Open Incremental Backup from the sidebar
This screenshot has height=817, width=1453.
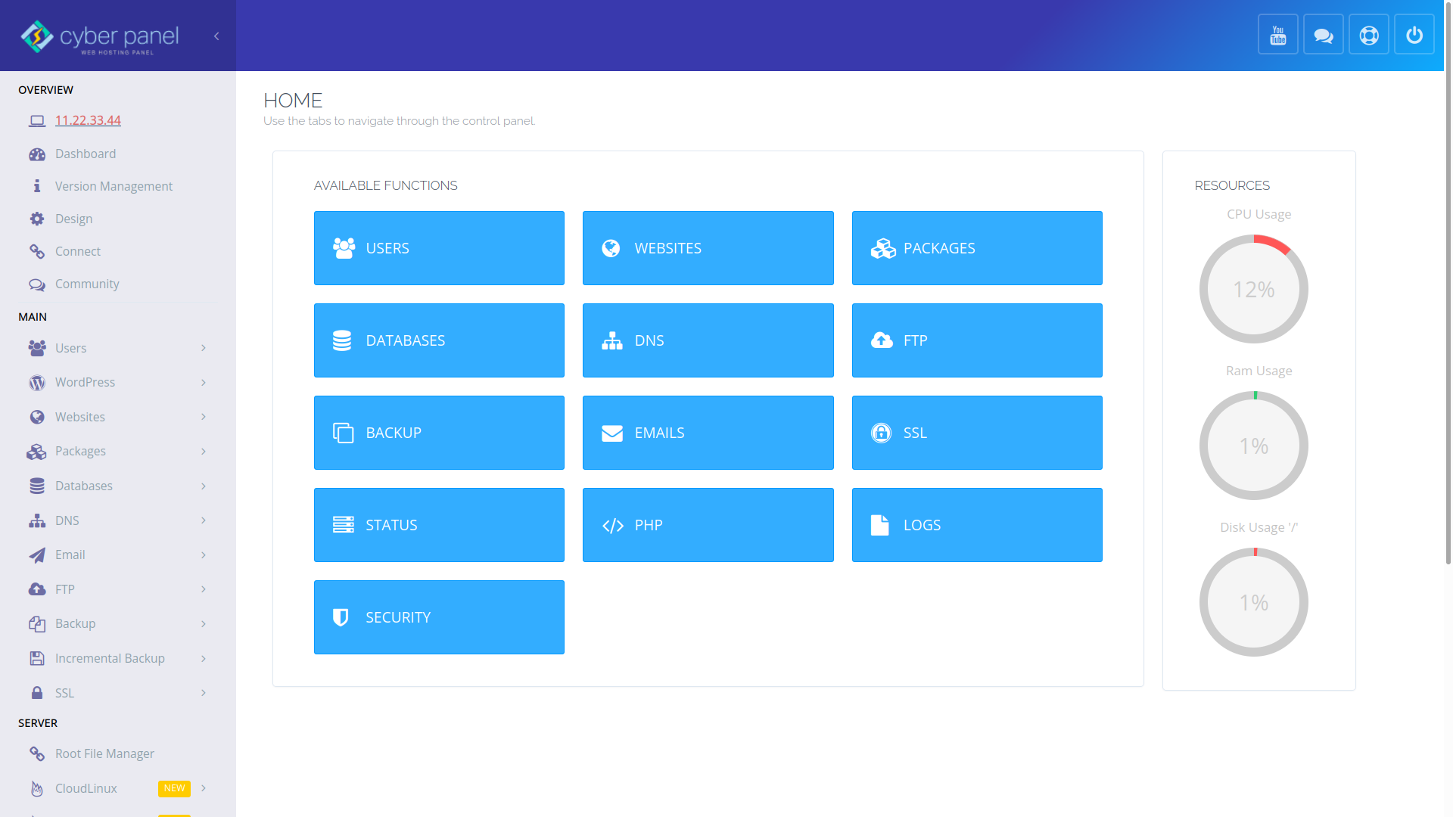coord(110,658)
